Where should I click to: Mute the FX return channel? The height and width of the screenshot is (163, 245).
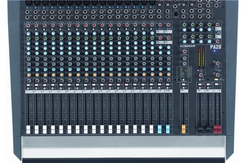pyautogui.click(x=183, y=84)
